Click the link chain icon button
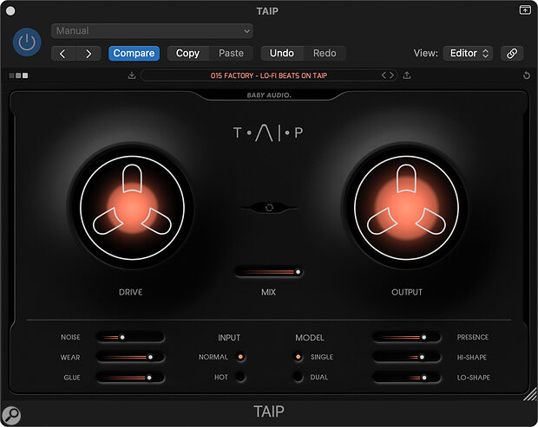The width and height of the screenshot is (538, 427). click(x=512, y=54)
